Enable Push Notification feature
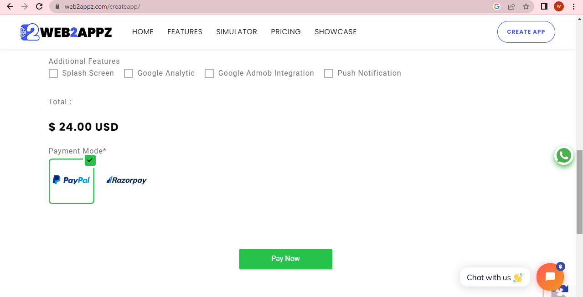The image size is (583, 297). pyautogui.click(x=329, y=73)
